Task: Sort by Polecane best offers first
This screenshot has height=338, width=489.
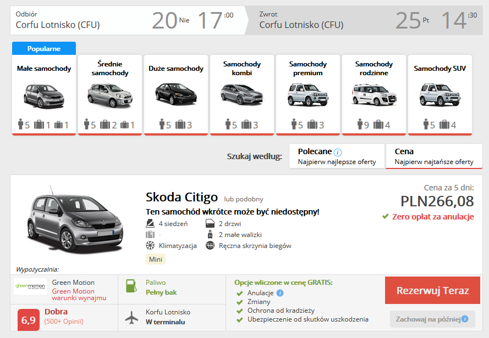Action: [337, 156]
